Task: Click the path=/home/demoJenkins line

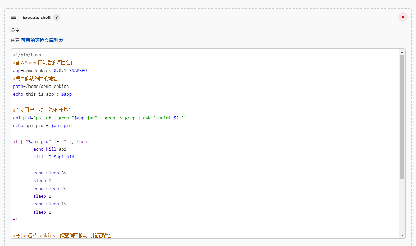Action: tap(41, 86)
